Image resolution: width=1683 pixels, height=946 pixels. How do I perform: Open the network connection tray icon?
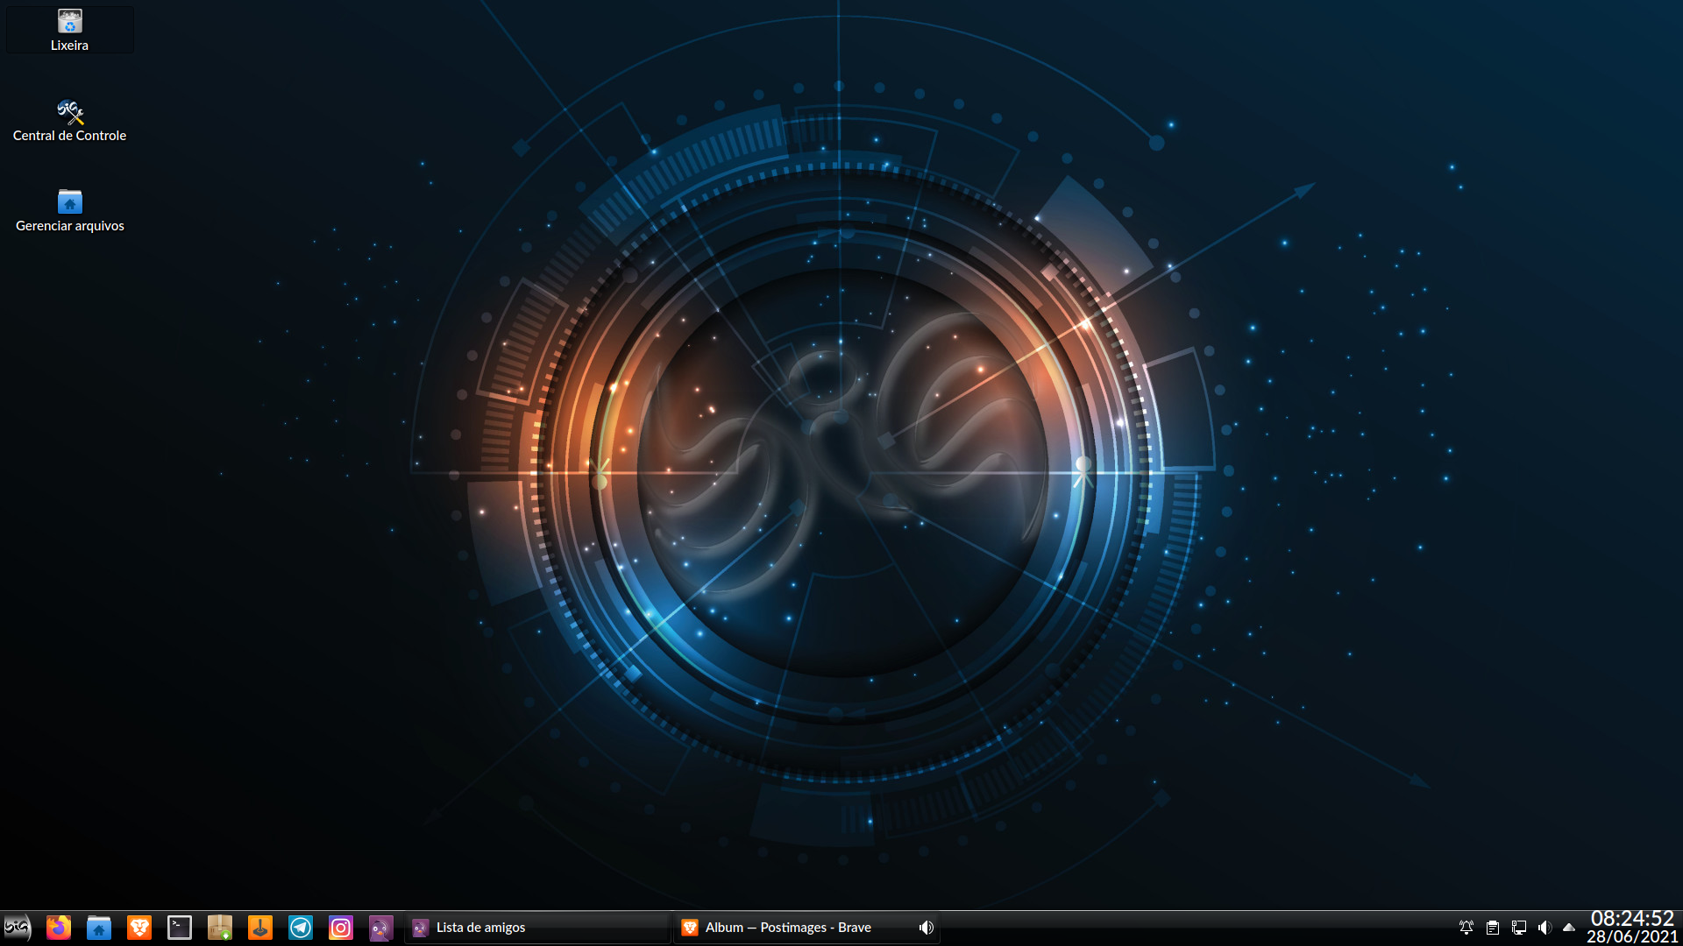pyautogui.click(x=1519, y=928)
